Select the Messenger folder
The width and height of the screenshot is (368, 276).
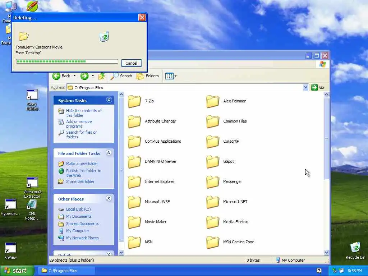[x=224, y=181]
